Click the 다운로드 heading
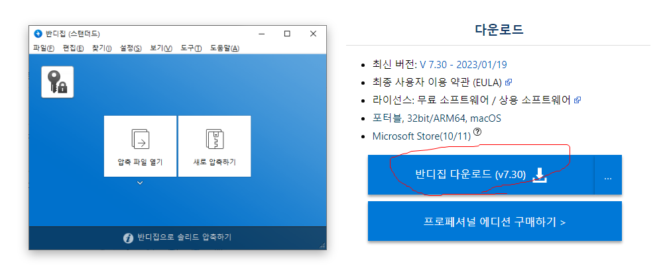 pos(499,30)
